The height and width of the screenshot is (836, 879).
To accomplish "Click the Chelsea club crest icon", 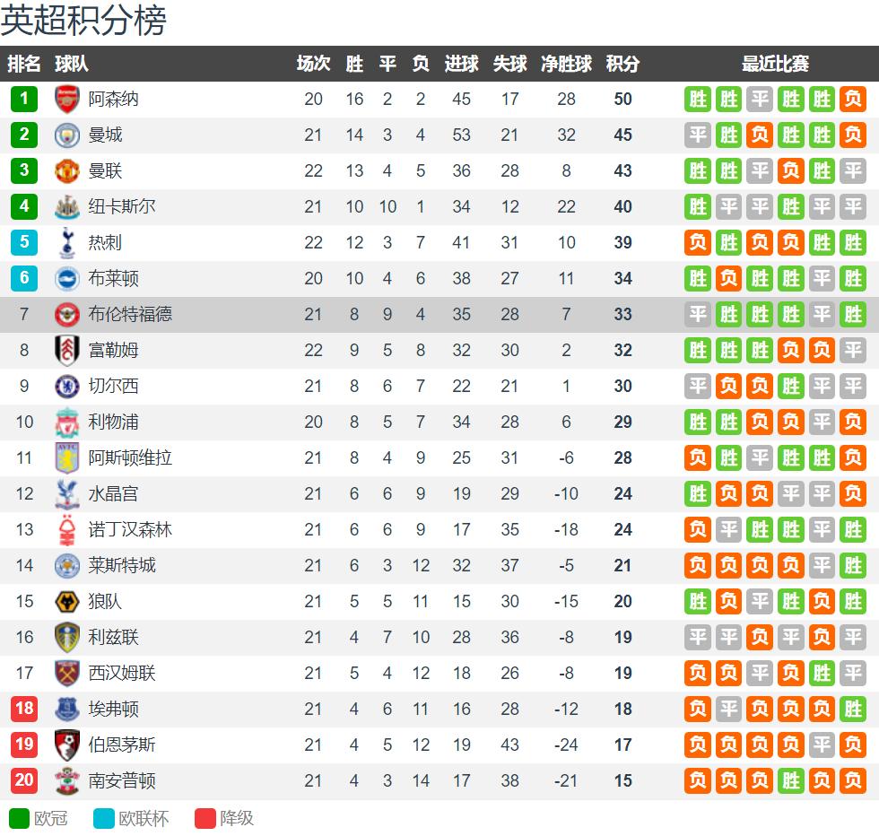I will point(67,386).
